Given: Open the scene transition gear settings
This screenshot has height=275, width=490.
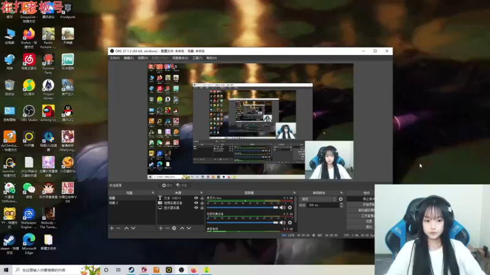Looking at the screenshot, I should [341, 199].
